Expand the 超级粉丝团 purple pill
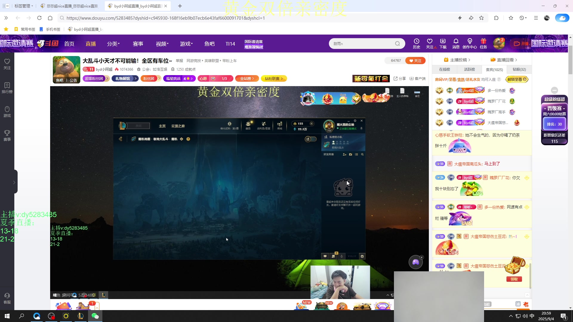Image resolution: width=573 pixels, height=322 pixels. click(96, 78)
